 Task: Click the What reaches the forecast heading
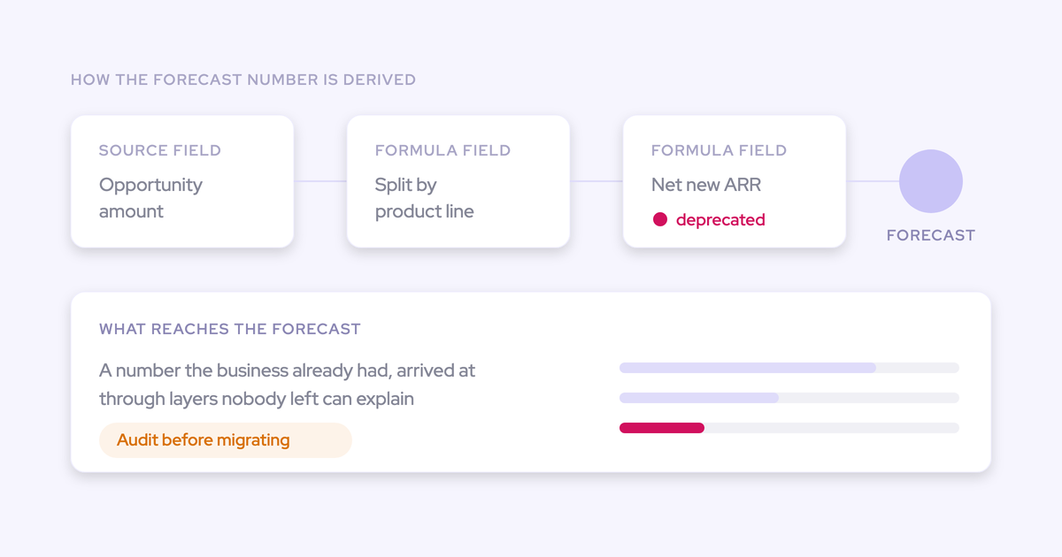point(230,329)
